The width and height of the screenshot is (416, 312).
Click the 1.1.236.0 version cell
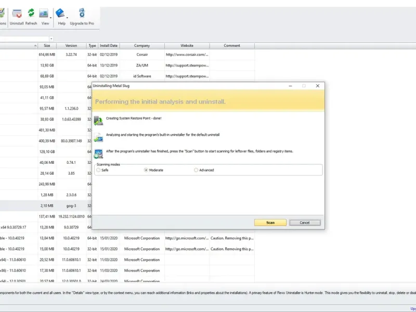(x=71, y=109)
